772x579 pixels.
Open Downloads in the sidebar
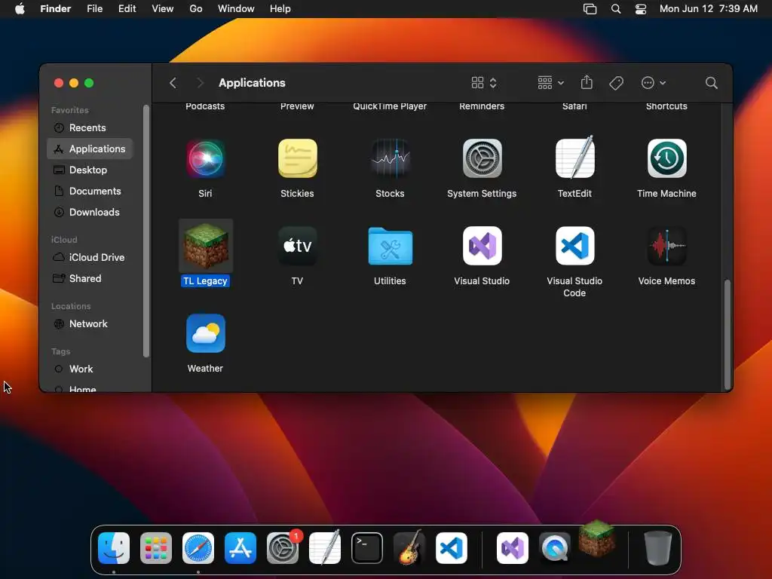click(x=90, y=212)
